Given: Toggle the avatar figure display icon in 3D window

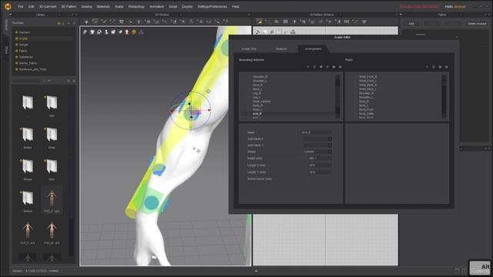Looking at the screenshot, I should [x=106, y=32].
